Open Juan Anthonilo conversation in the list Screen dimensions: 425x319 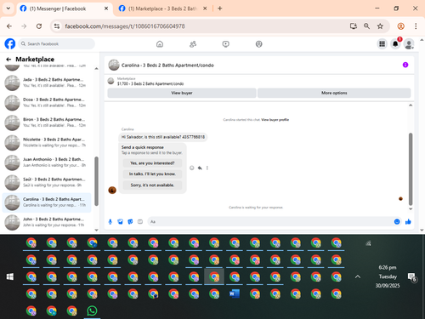click(x=47, y=162)
